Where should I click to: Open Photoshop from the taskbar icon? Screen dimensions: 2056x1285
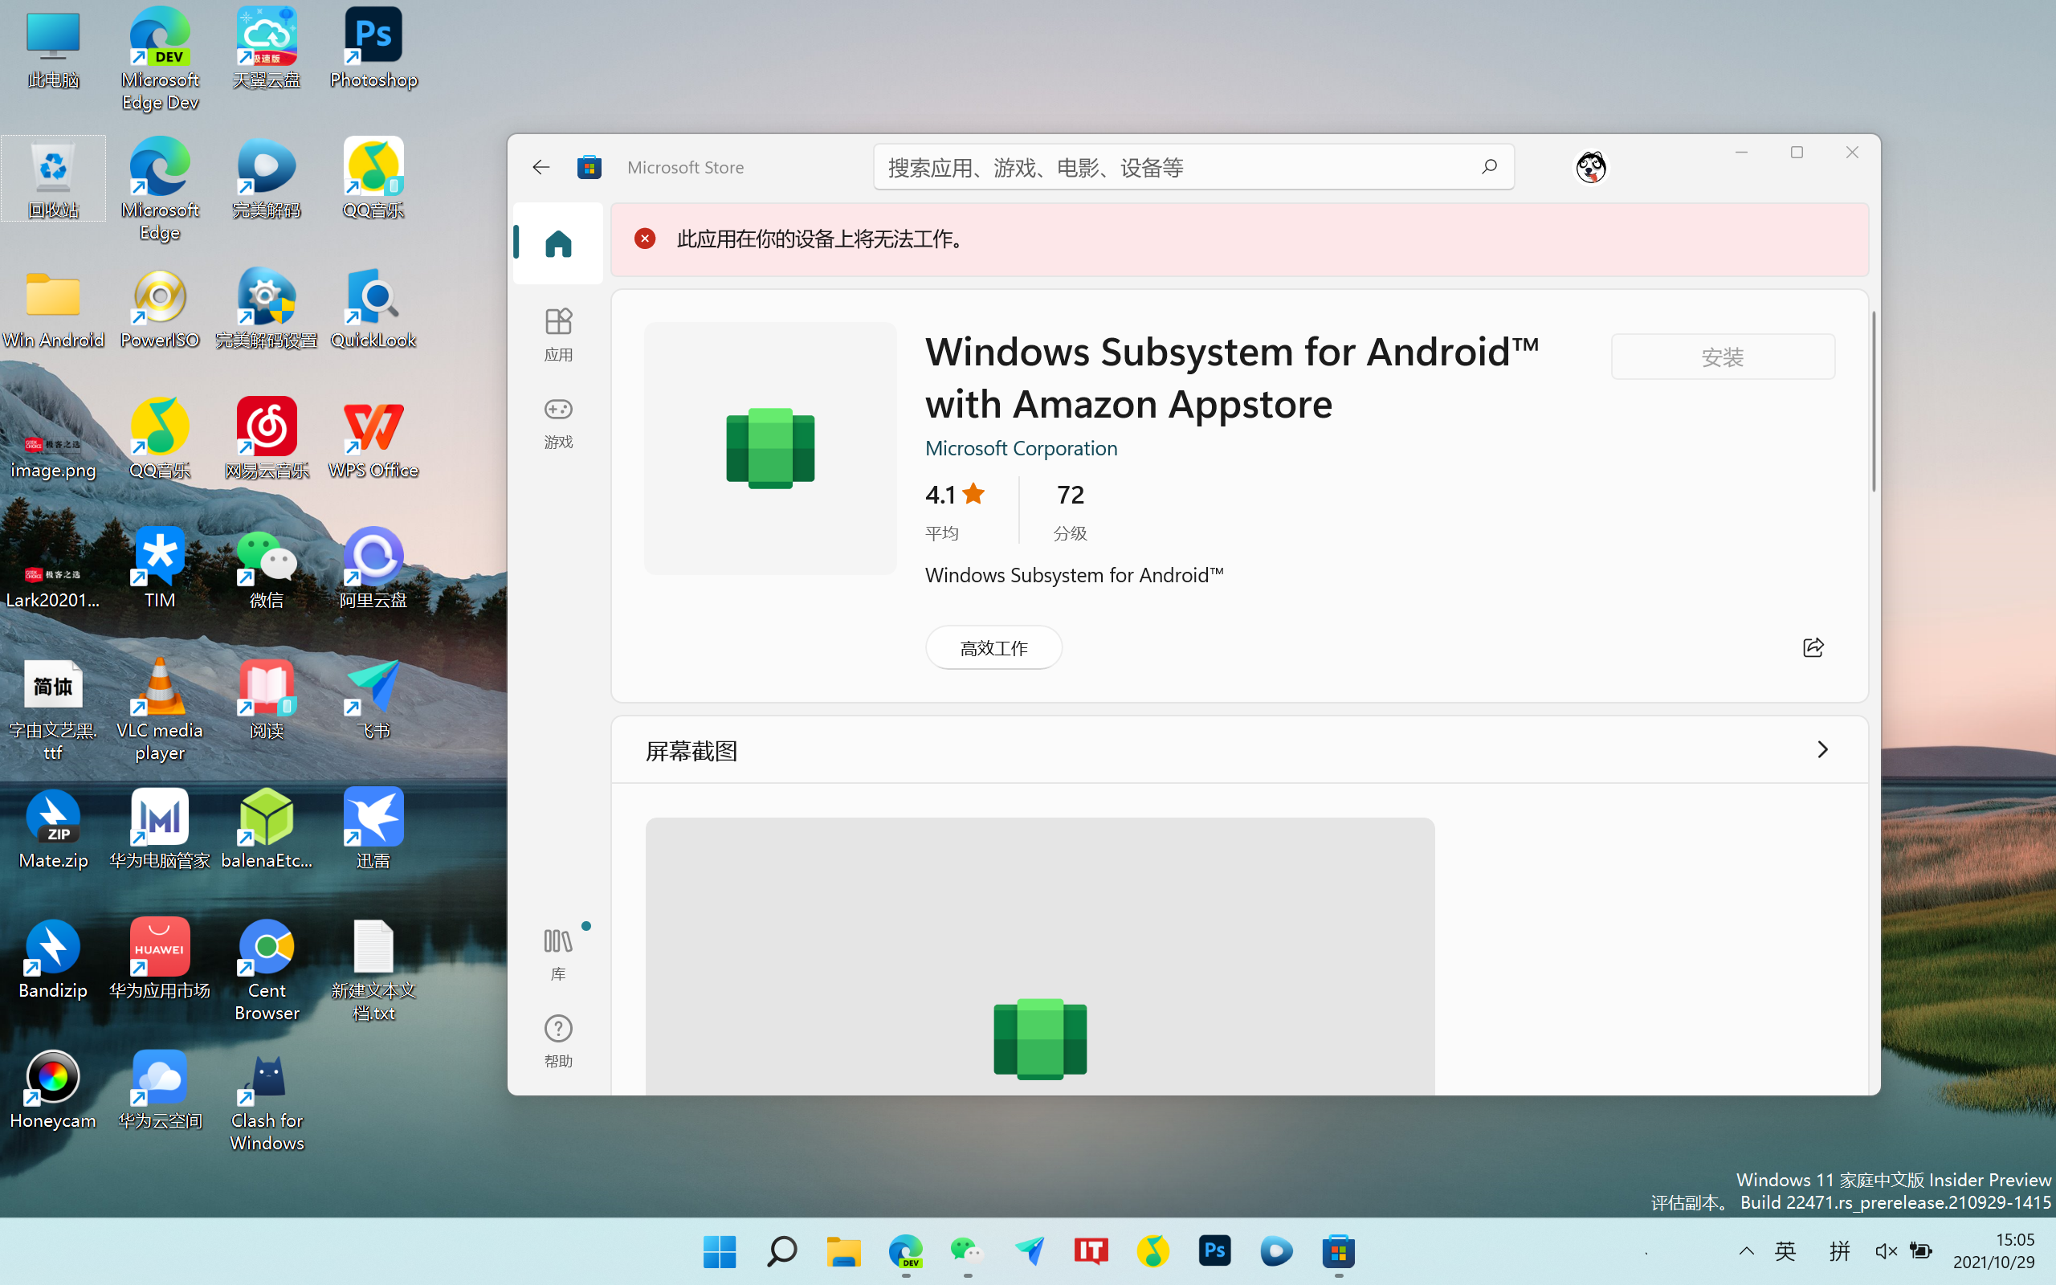(1214, 1251)
